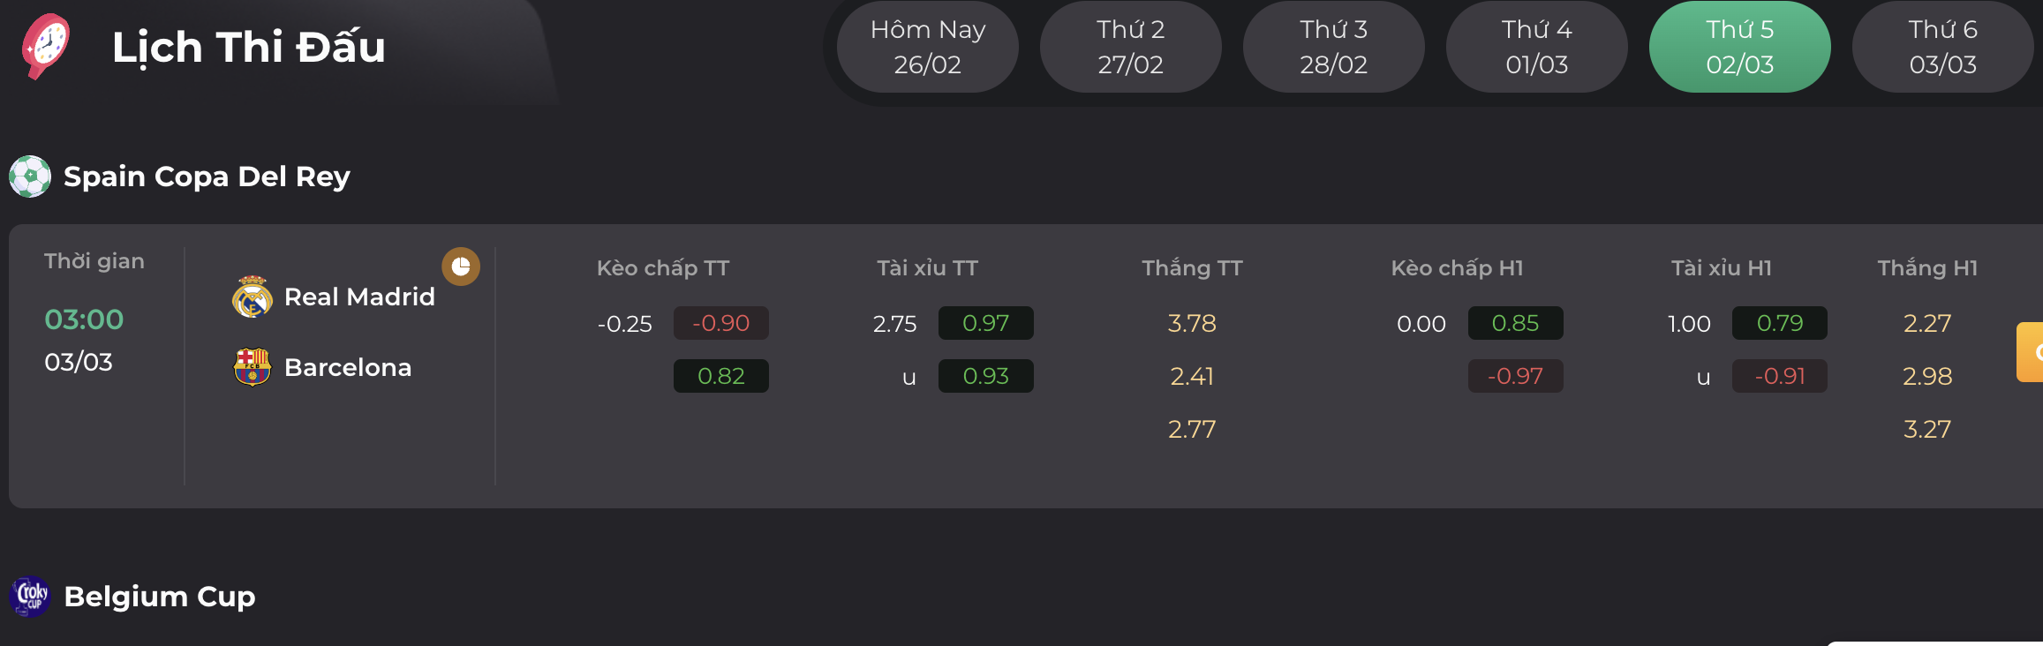The width and height of the screenshot is (2043, 646).
Task: Click the Lịch Thi Đấu clock logo
Action: (x=46, y=46)
